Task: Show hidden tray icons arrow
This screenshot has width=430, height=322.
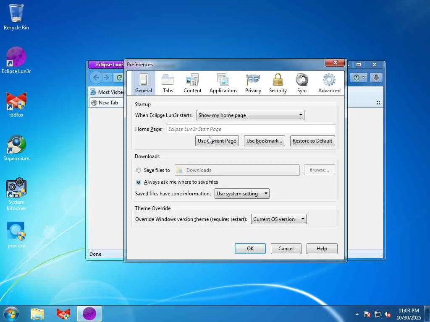Action: 357,314
